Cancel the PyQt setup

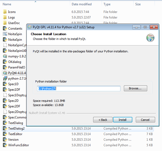[x=145, y=120]
